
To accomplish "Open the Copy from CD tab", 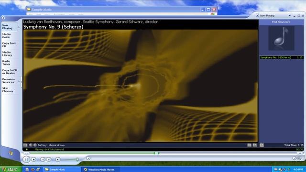I will 9,44.
